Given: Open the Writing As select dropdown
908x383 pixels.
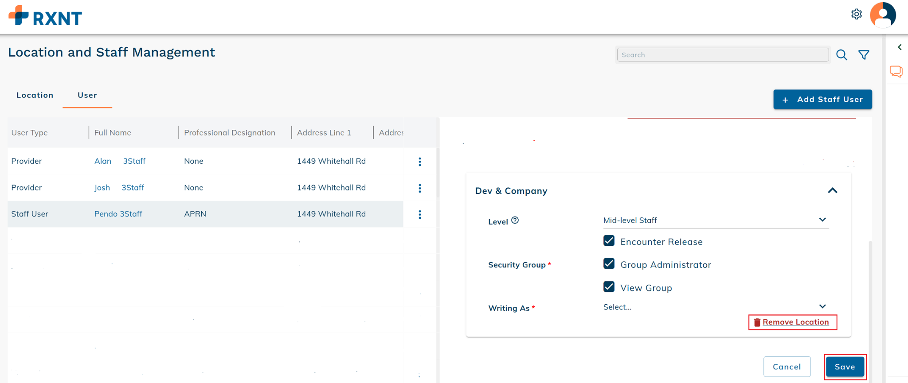Looking at the screenshot, I should [715, 307].
